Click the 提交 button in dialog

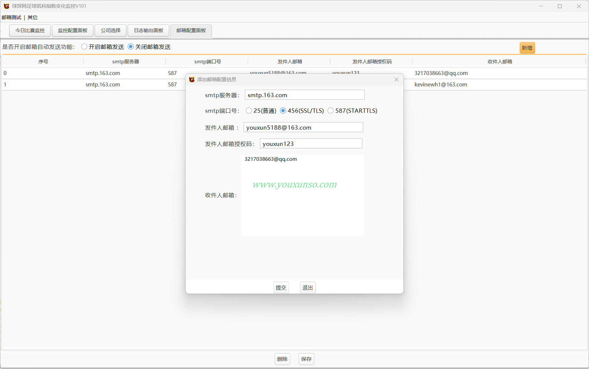click(281, 288)
